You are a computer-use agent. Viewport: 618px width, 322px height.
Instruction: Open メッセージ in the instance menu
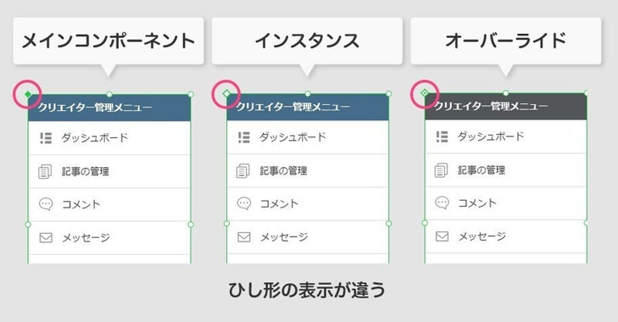tap(284, 237)
